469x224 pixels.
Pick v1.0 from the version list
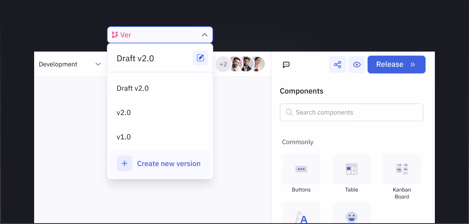tap(124, 137)
